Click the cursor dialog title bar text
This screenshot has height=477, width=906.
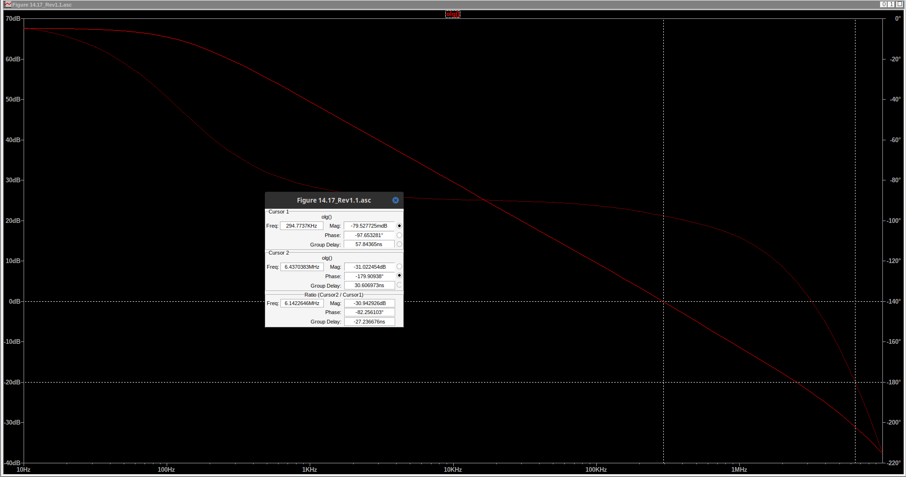click(334, 200)
